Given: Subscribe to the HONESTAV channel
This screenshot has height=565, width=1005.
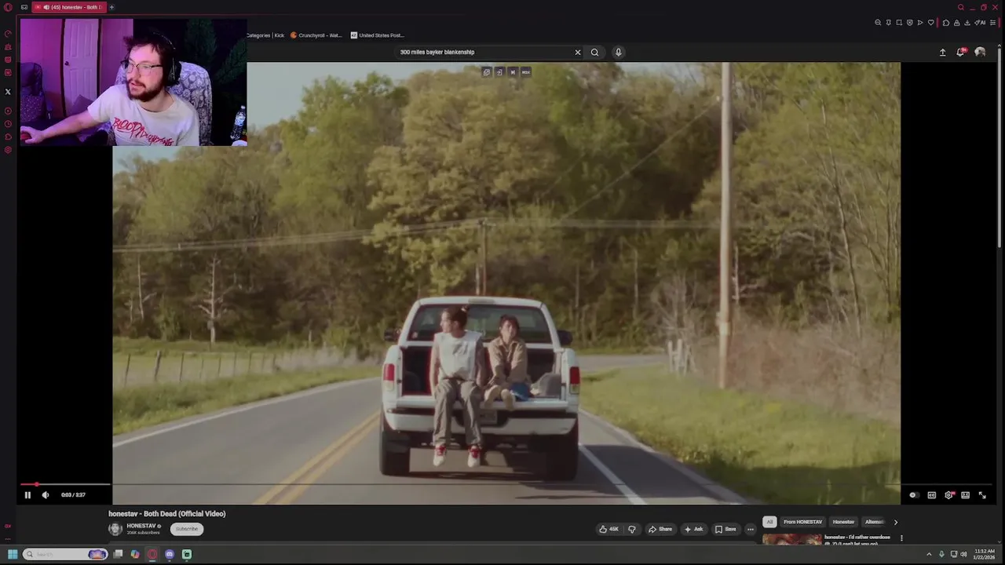Looking at the screenshot, I should (x=187, y=529).
